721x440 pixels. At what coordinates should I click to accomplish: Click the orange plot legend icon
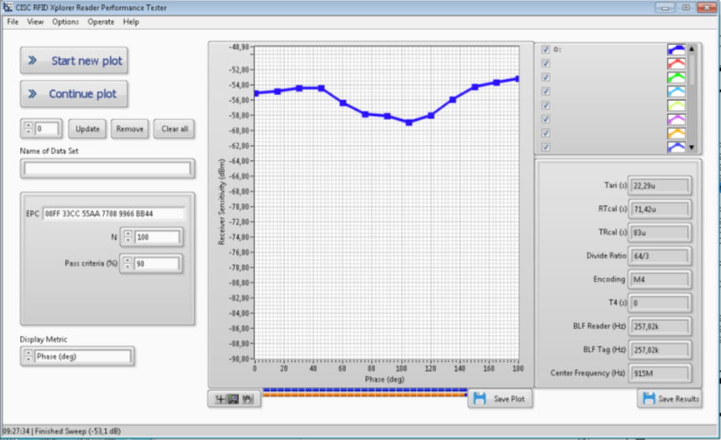click(675, 133)
